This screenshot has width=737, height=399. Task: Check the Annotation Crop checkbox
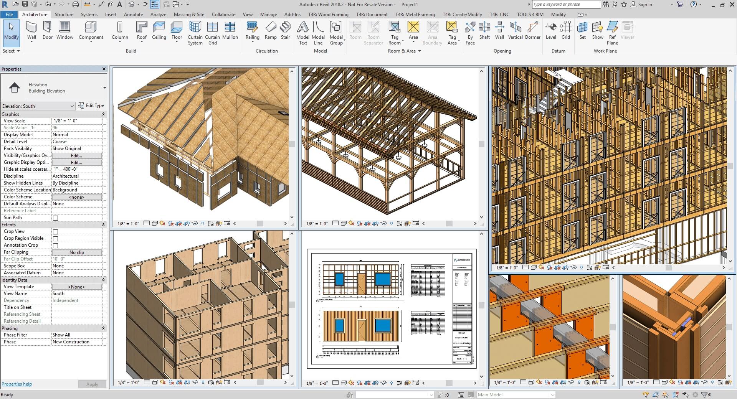(x=56, y=246)
